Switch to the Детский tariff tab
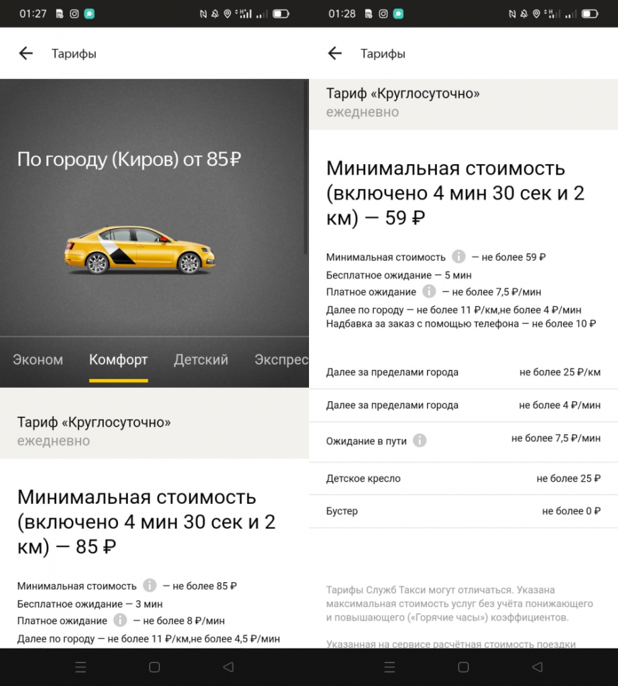Image resolution: width=618 pixels, height=686 pixels. [201, 360]
